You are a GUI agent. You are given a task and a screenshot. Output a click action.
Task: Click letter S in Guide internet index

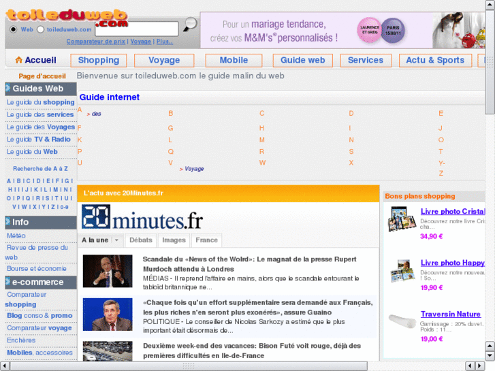(351, 152)
